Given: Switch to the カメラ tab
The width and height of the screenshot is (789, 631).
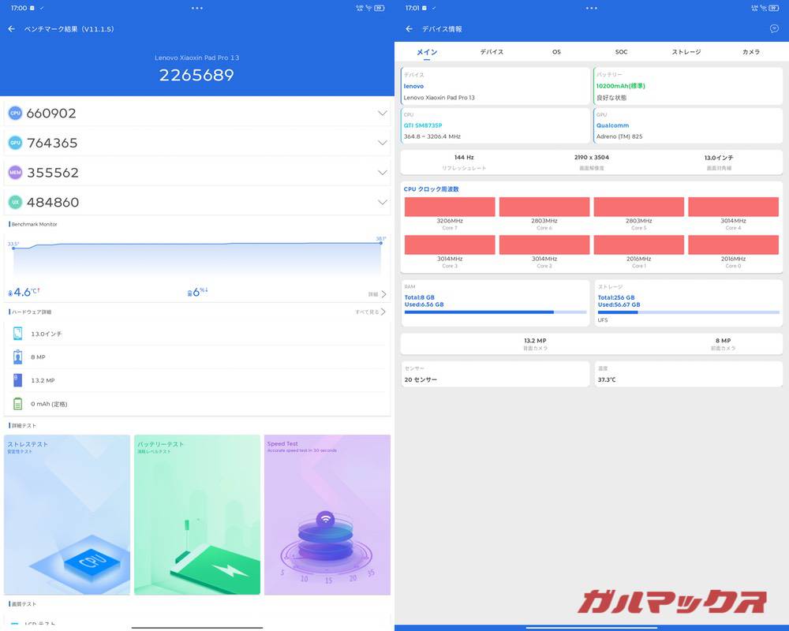Looking at the screenshot, I should coord(751,52).
